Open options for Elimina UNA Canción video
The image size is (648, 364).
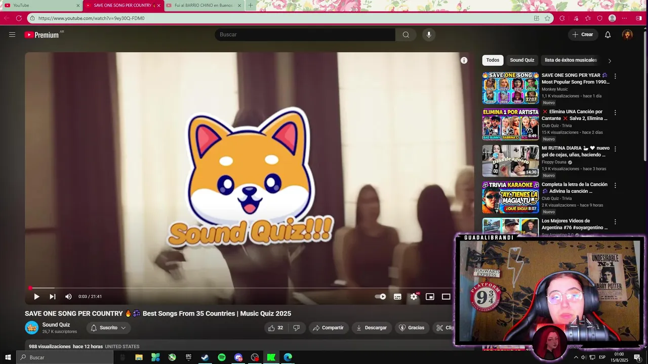click(615, 113)
